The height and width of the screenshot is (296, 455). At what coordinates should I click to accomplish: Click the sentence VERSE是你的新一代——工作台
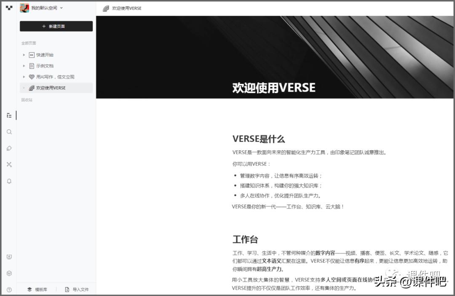(x=288, y=207)
